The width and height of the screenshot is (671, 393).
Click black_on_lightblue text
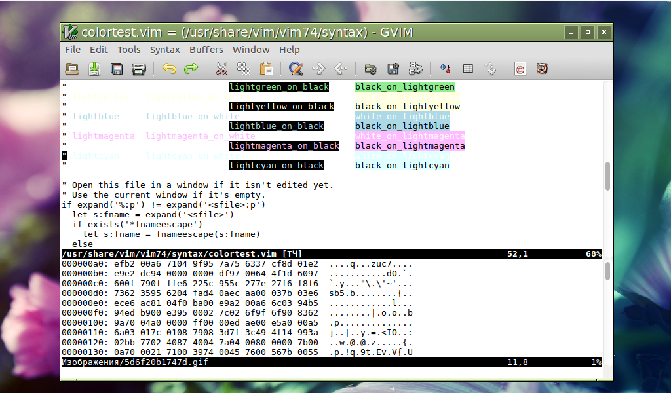pyautogui.click(x=402, y=126)
